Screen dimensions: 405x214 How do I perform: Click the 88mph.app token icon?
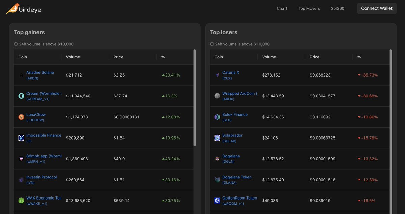click(21, 159)
